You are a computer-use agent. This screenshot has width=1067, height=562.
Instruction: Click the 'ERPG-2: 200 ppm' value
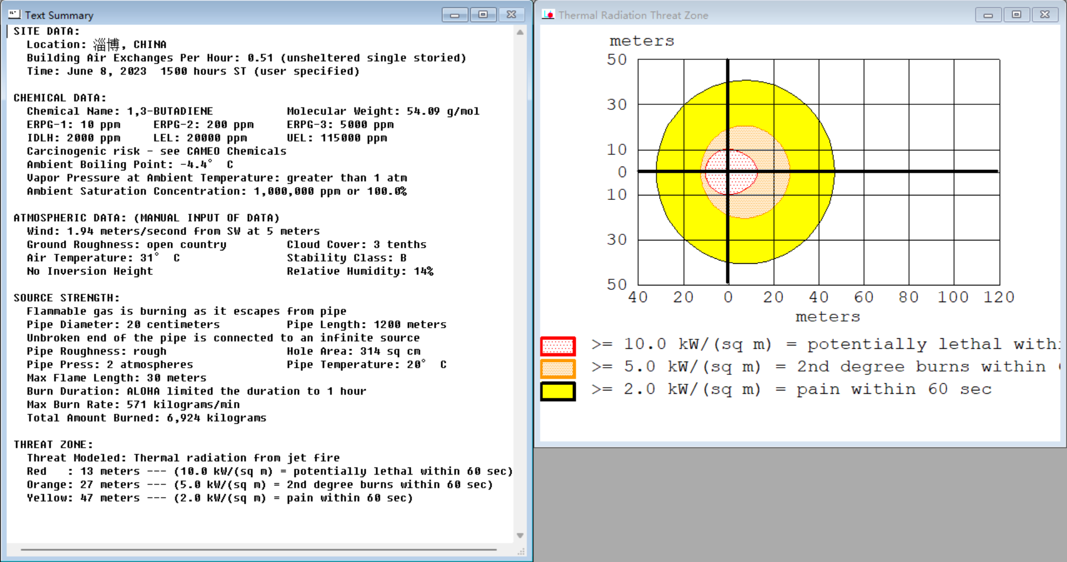click(203, 124)
